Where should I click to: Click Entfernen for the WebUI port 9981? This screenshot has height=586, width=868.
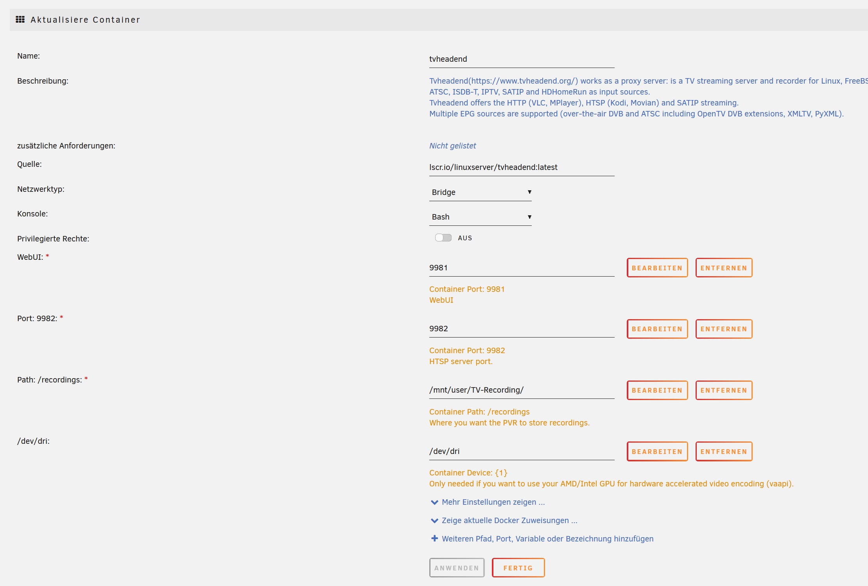724,268
